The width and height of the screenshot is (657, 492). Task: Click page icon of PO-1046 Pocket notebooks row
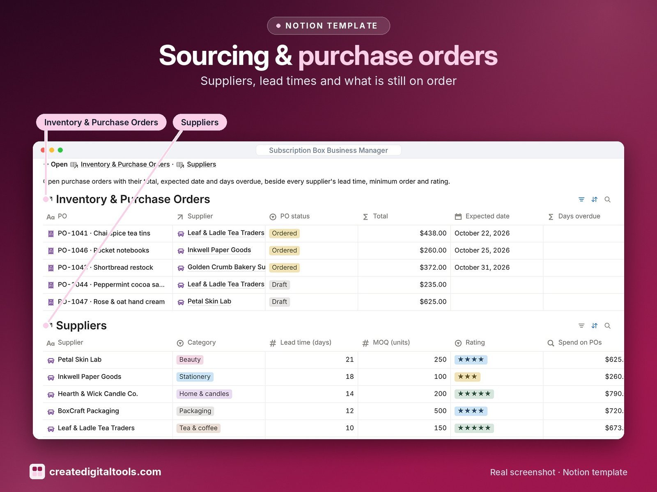51,251
